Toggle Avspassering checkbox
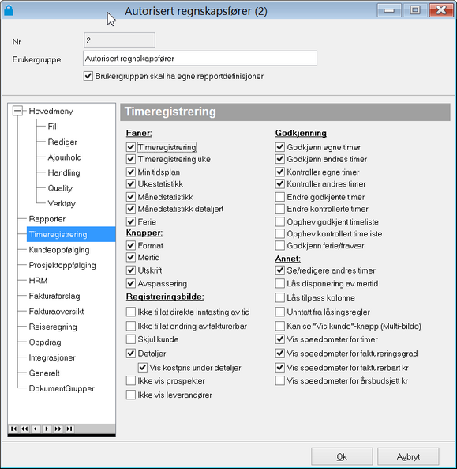The height and width of the screenshot is (469, 457). coord(131,284)
